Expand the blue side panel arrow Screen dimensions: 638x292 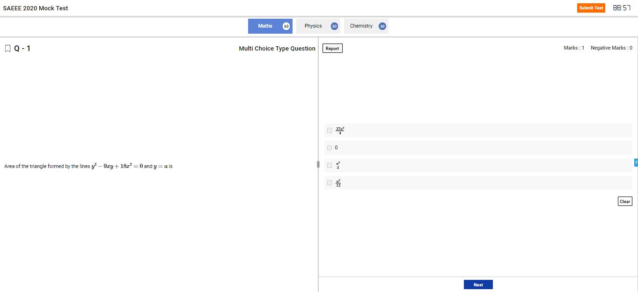pyautogui.click(x=636, y=162)
